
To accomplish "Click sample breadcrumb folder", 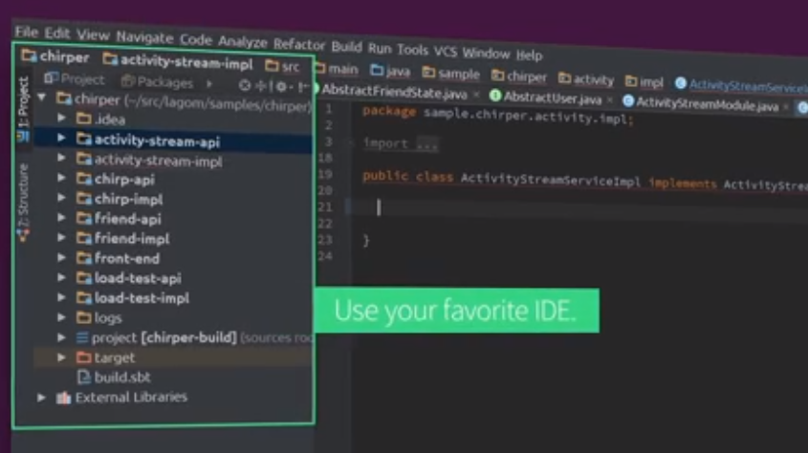I will click(x=451, y=74).
